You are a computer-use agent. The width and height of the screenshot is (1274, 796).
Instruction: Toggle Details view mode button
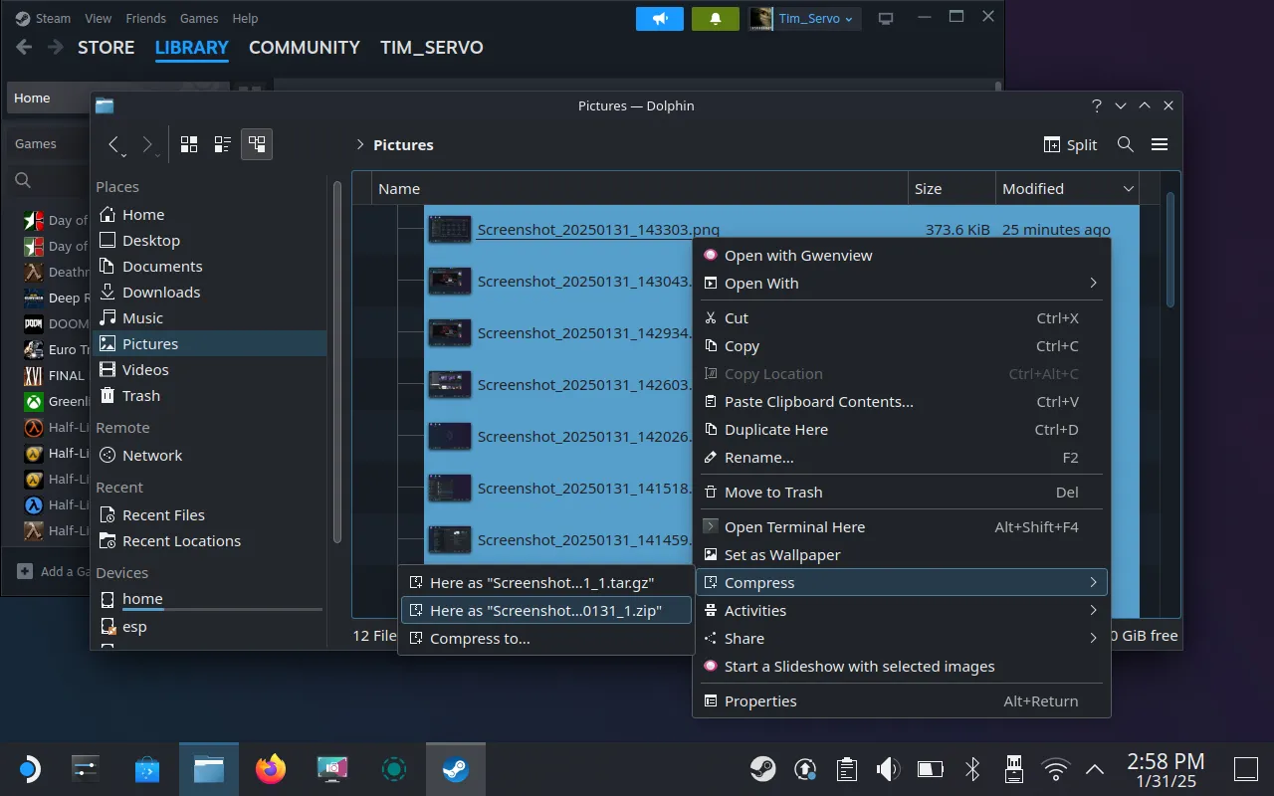click(257, 144)
